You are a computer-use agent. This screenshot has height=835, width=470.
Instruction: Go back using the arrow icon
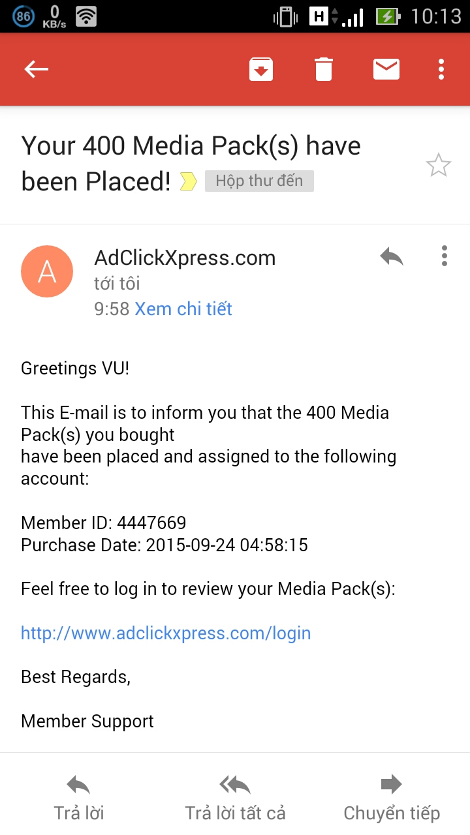click(37, 69)
